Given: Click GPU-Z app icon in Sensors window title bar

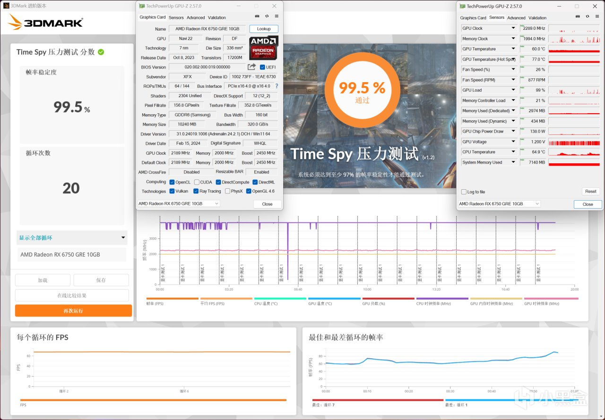Looking at the screenshot, I should coord(462,6).
